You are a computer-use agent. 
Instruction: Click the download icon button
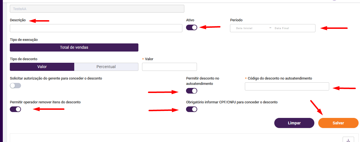point(348,140)
